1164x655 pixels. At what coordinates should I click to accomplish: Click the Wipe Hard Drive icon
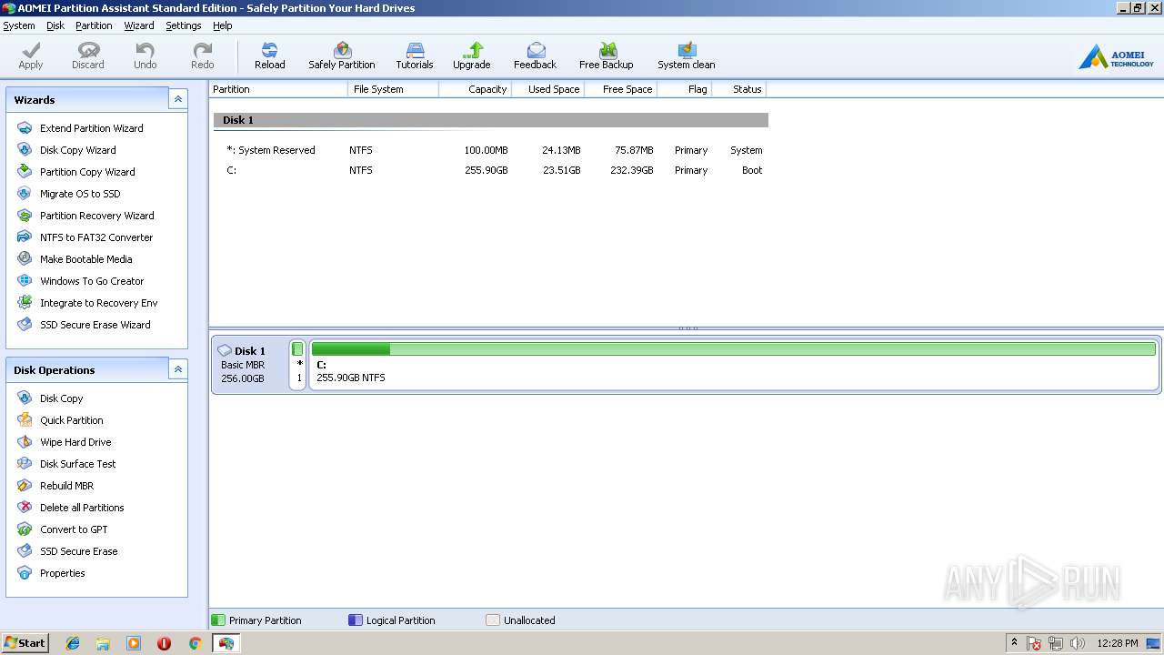click(x=25, y=442)
